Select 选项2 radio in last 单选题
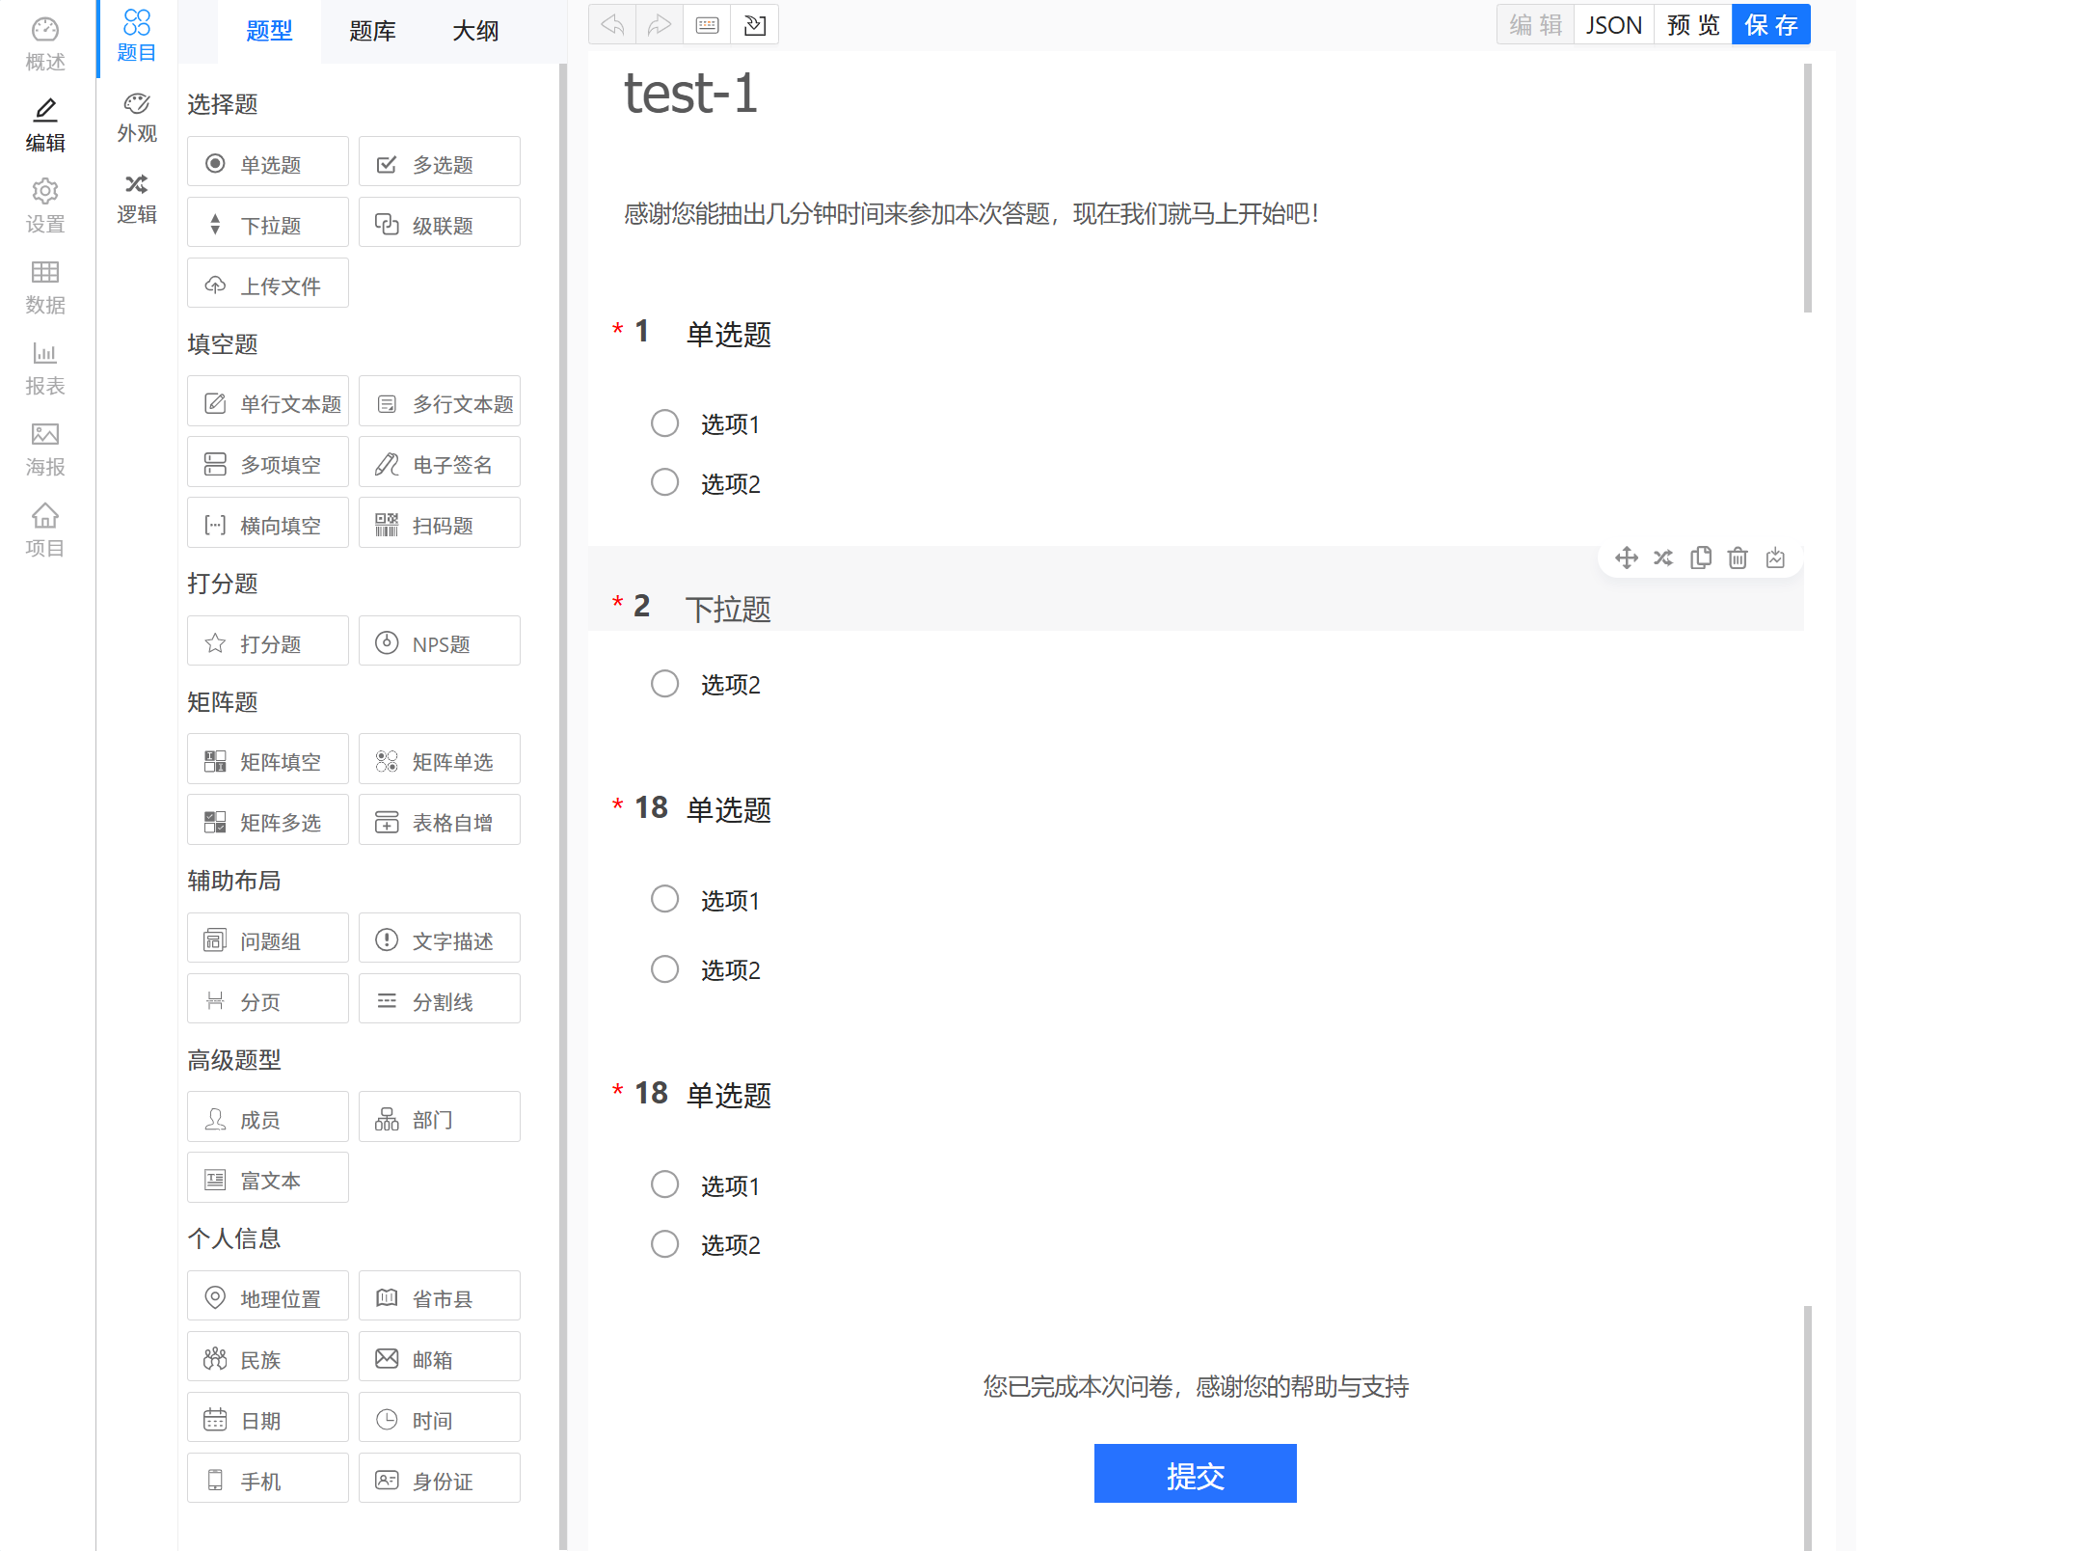The image size is (2076, 1551). coord(664,1244)
